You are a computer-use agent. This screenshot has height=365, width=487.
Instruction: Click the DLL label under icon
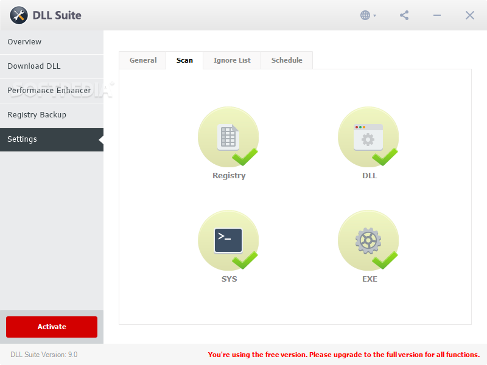tap(370, 176)
